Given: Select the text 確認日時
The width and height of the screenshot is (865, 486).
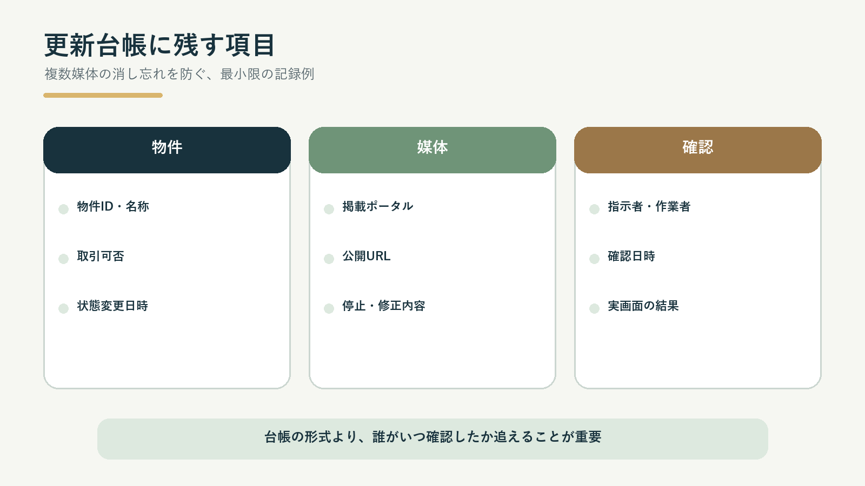Looking at the screenshot, I should click(631, 256).
